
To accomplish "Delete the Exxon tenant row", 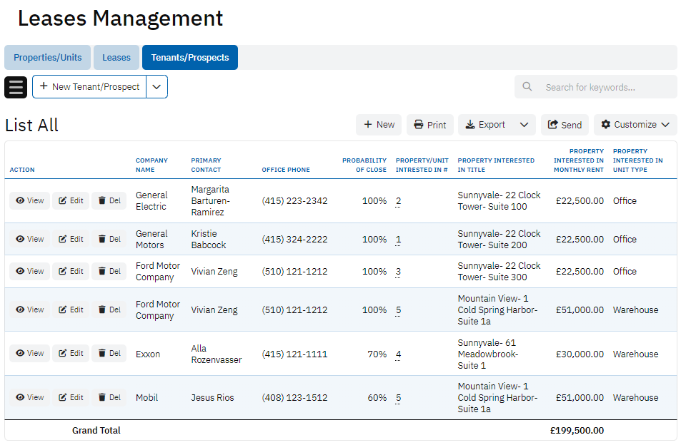I will [109, 354].
